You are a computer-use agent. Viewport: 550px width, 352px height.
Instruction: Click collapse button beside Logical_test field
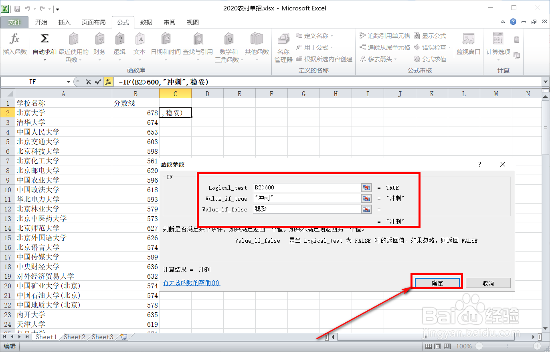coord(366,187)
